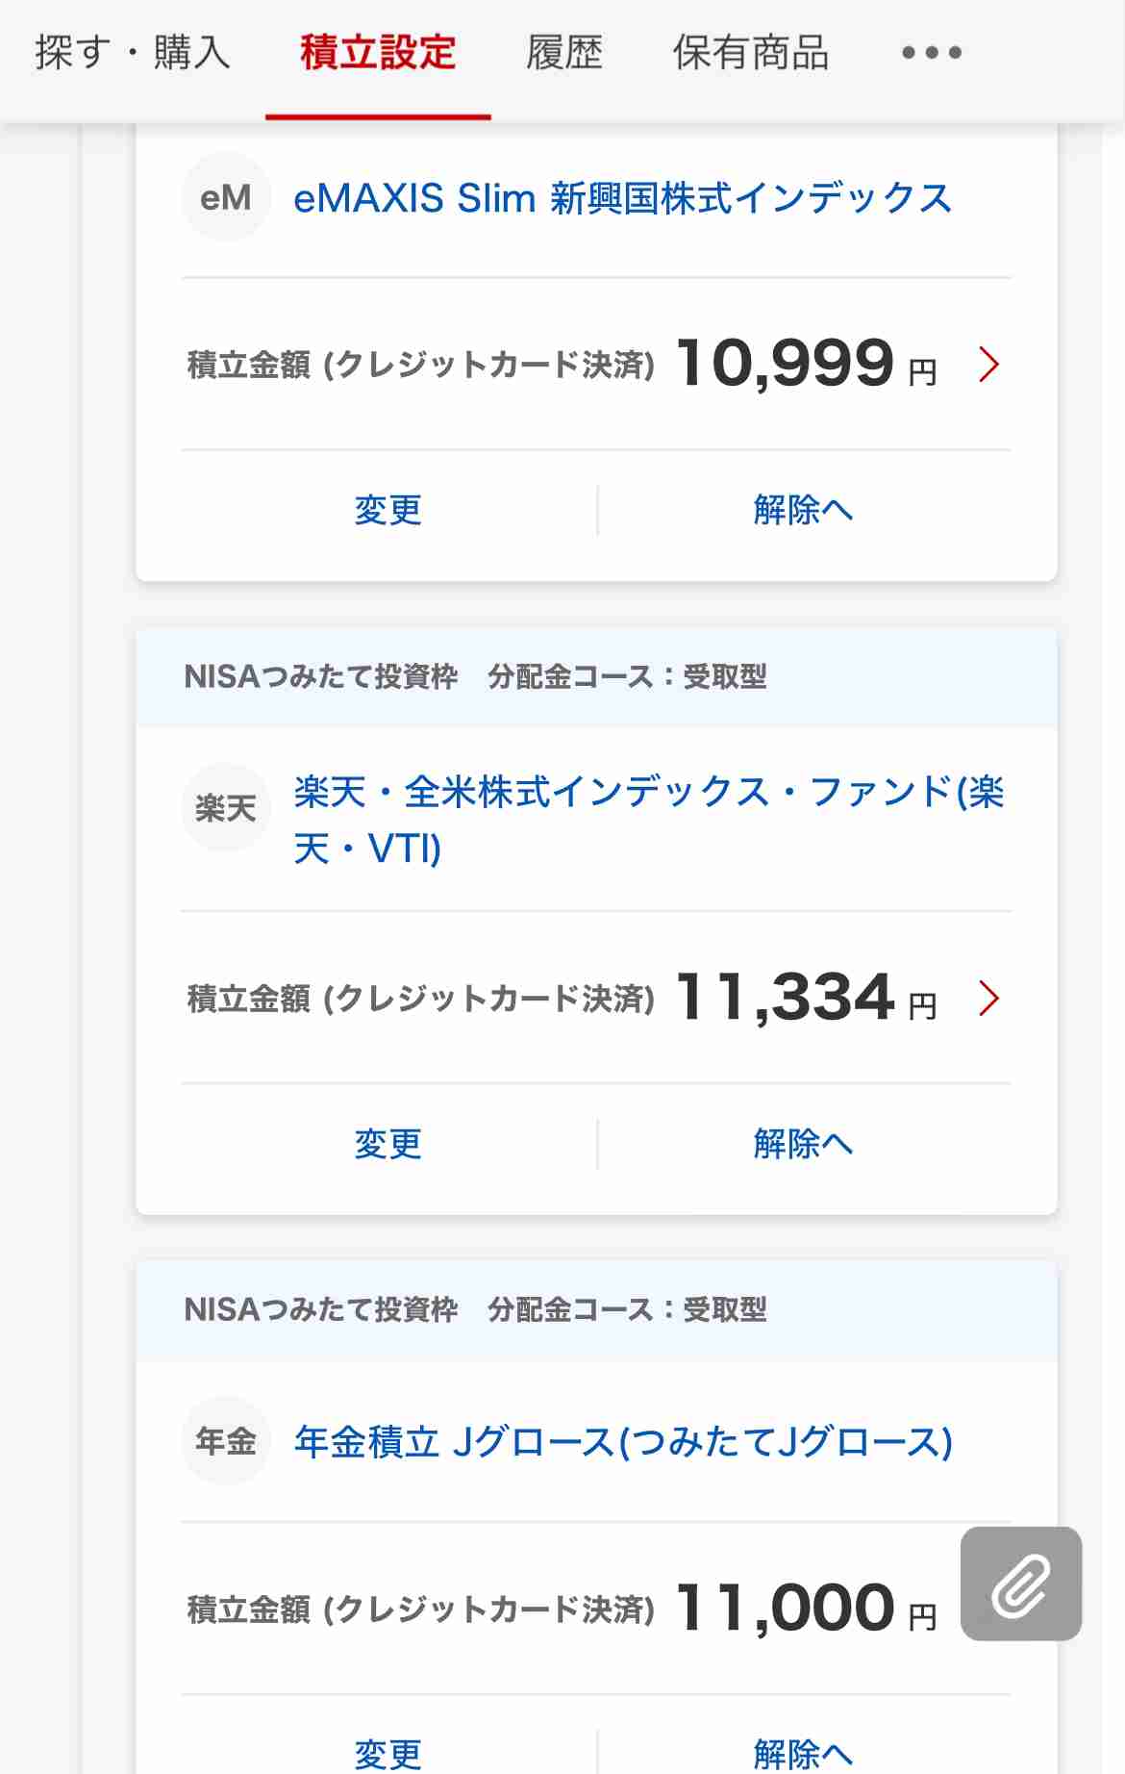Image resolution: width=1125 pixels, height=1774 pixels.
Task: Open the three-dot more menu
Action: [x=932, y=53]
